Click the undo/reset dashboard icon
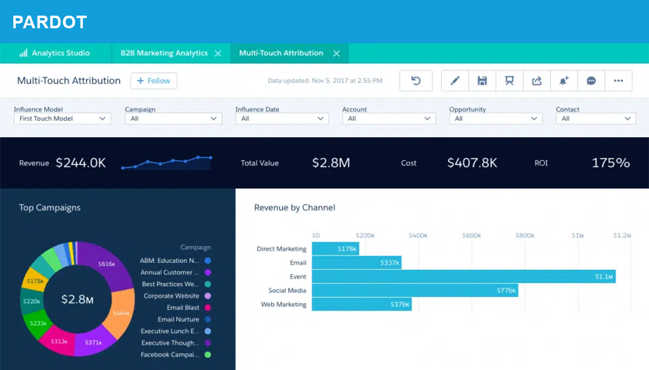Screen dimensions: 649x370 416,81
